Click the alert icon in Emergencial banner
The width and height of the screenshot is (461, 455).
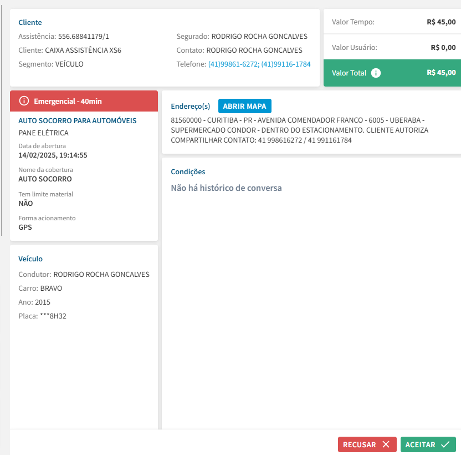click(x=24, y=101)
